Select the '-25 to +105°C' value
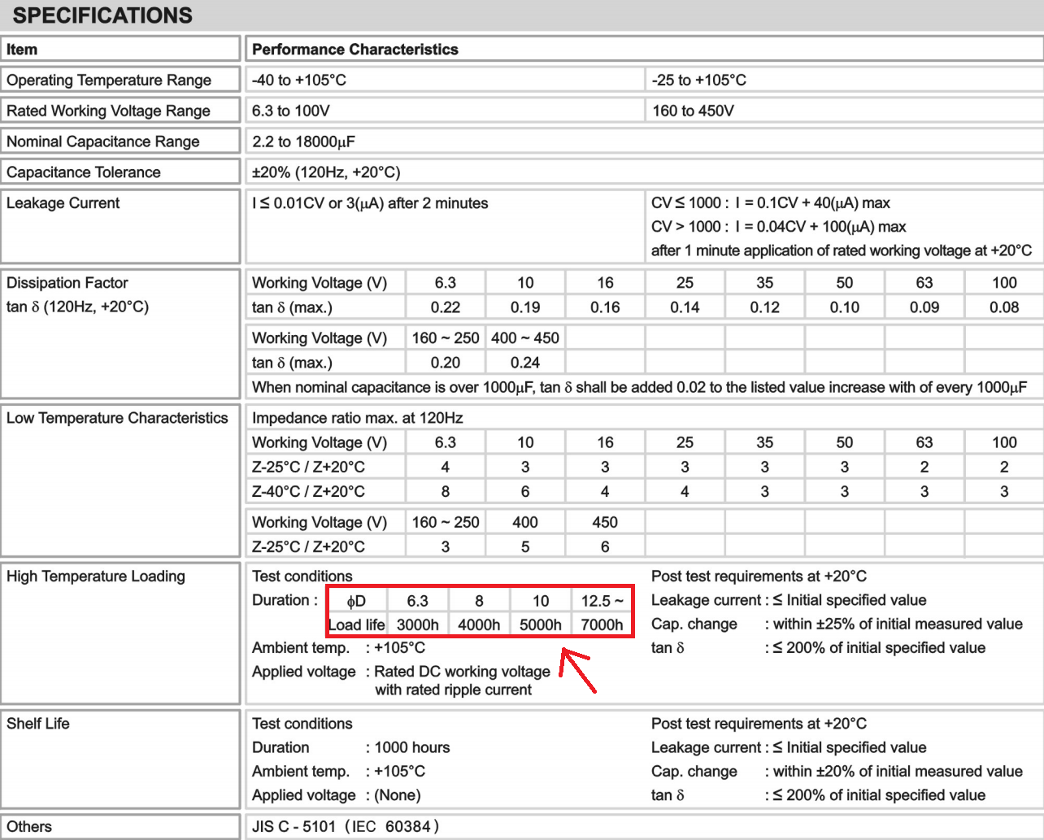Viewport: 1044px width, 840px height. pos(699,81)
